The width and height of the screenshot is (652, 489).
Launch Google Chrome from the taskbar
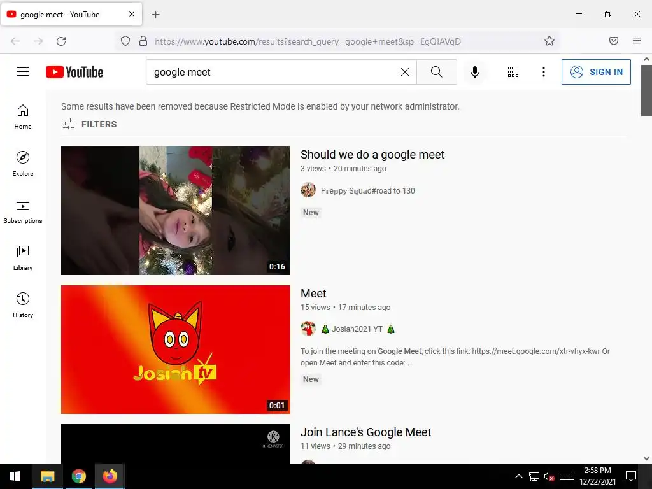pos(78,476)
